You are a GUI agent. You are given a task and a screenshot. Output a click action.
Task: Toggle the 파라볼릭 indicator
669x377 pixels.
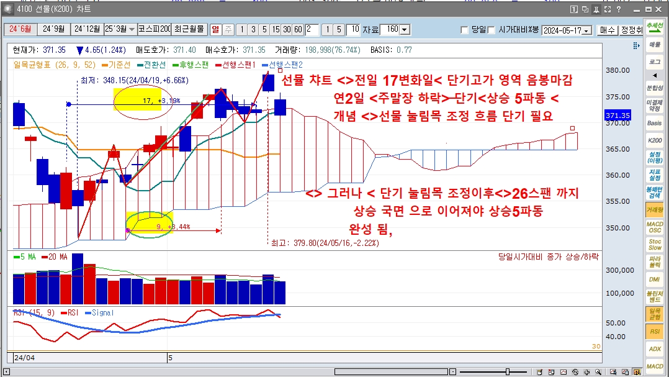click(655, 261)
